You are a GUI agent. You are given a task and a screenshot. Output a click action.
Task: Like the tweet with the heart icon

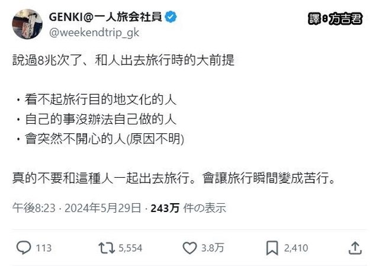coord(189,248)
